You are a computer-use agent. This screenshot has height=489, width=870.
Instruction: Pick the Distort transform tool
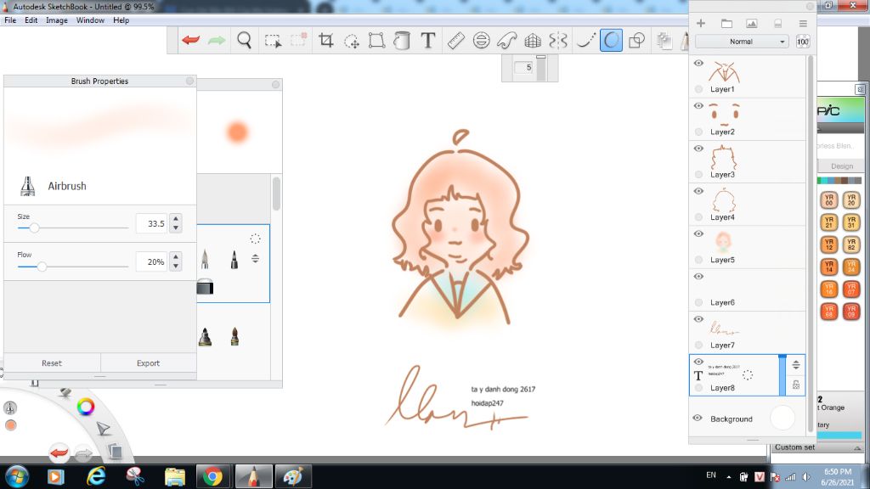[x=376, y=40]
